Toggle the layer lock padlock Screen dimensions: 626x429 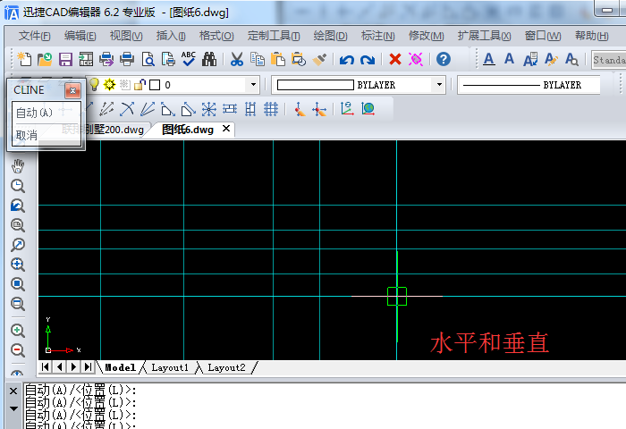pos(140,85)
